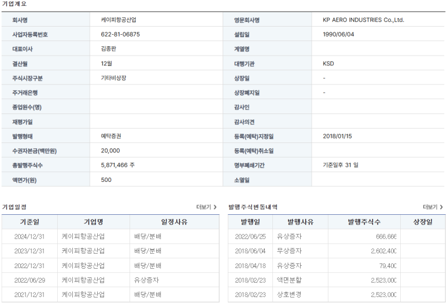
Task: Click market type value 기타비상장
Action: [x=113, y=78]
